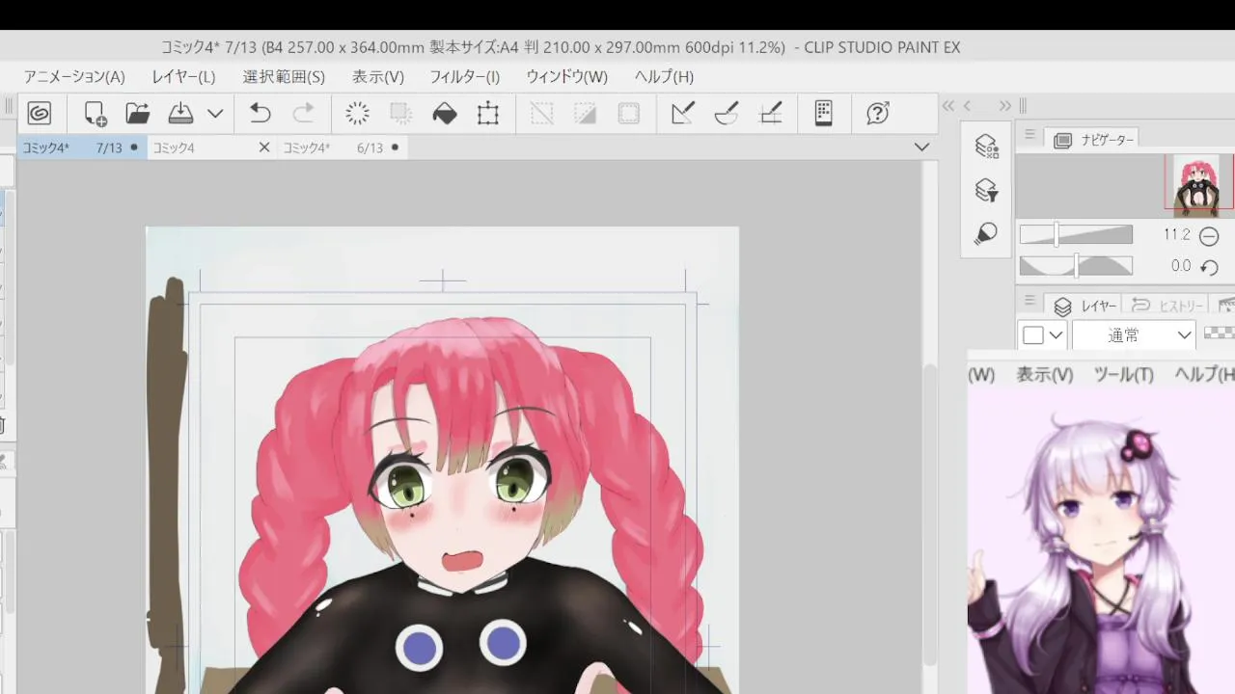This screenshot has height=694, width=1235.
Task: Open the ヘルプ(H) menu
Action: (x=664, y=76)
